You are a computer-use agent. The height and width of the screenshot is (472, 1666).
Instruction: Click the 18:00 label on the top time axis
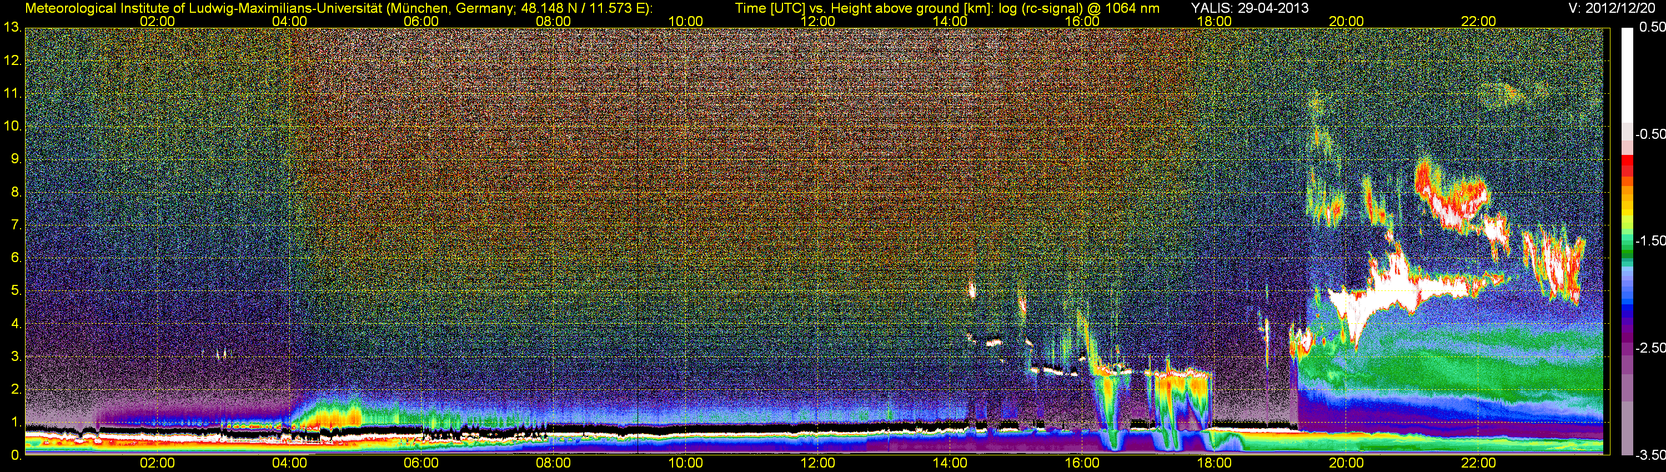(1214, 21)
